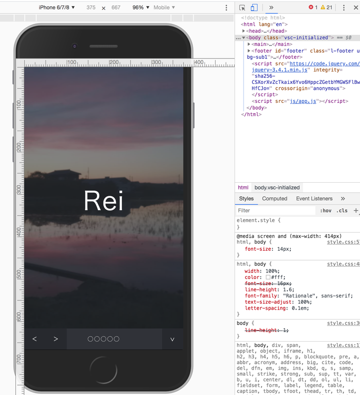Toggle the device toolbar icon
The width and height of the screenshot is (360, 395).
click(x=254, y=7)
